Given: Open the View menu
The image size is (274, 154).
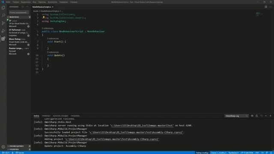Looking at the screenshot, I should [x=34, y=2].
